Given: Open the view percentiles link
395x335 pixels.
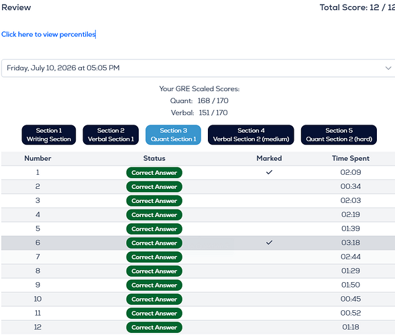Looking at the screenshot, I should (x=48, y=34).
